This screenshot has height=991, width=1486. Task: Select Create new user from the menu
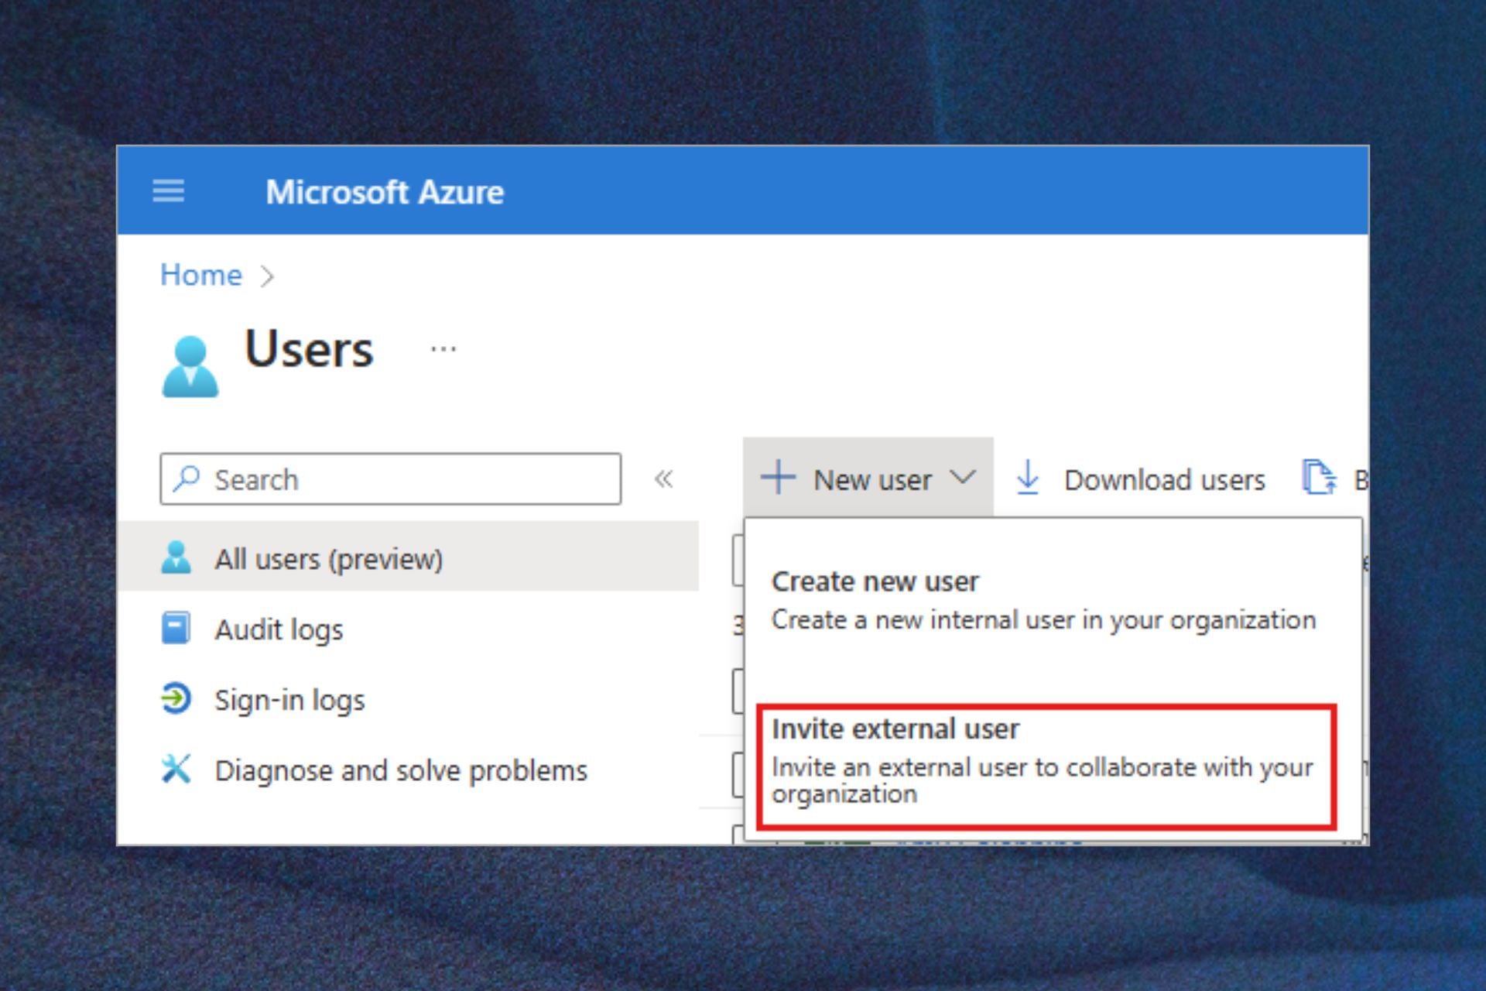click(875, 581)
